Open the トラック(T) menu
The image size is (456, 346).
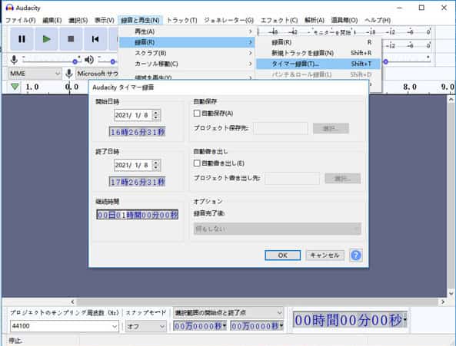pyautogui.click(x=181, y=20)
